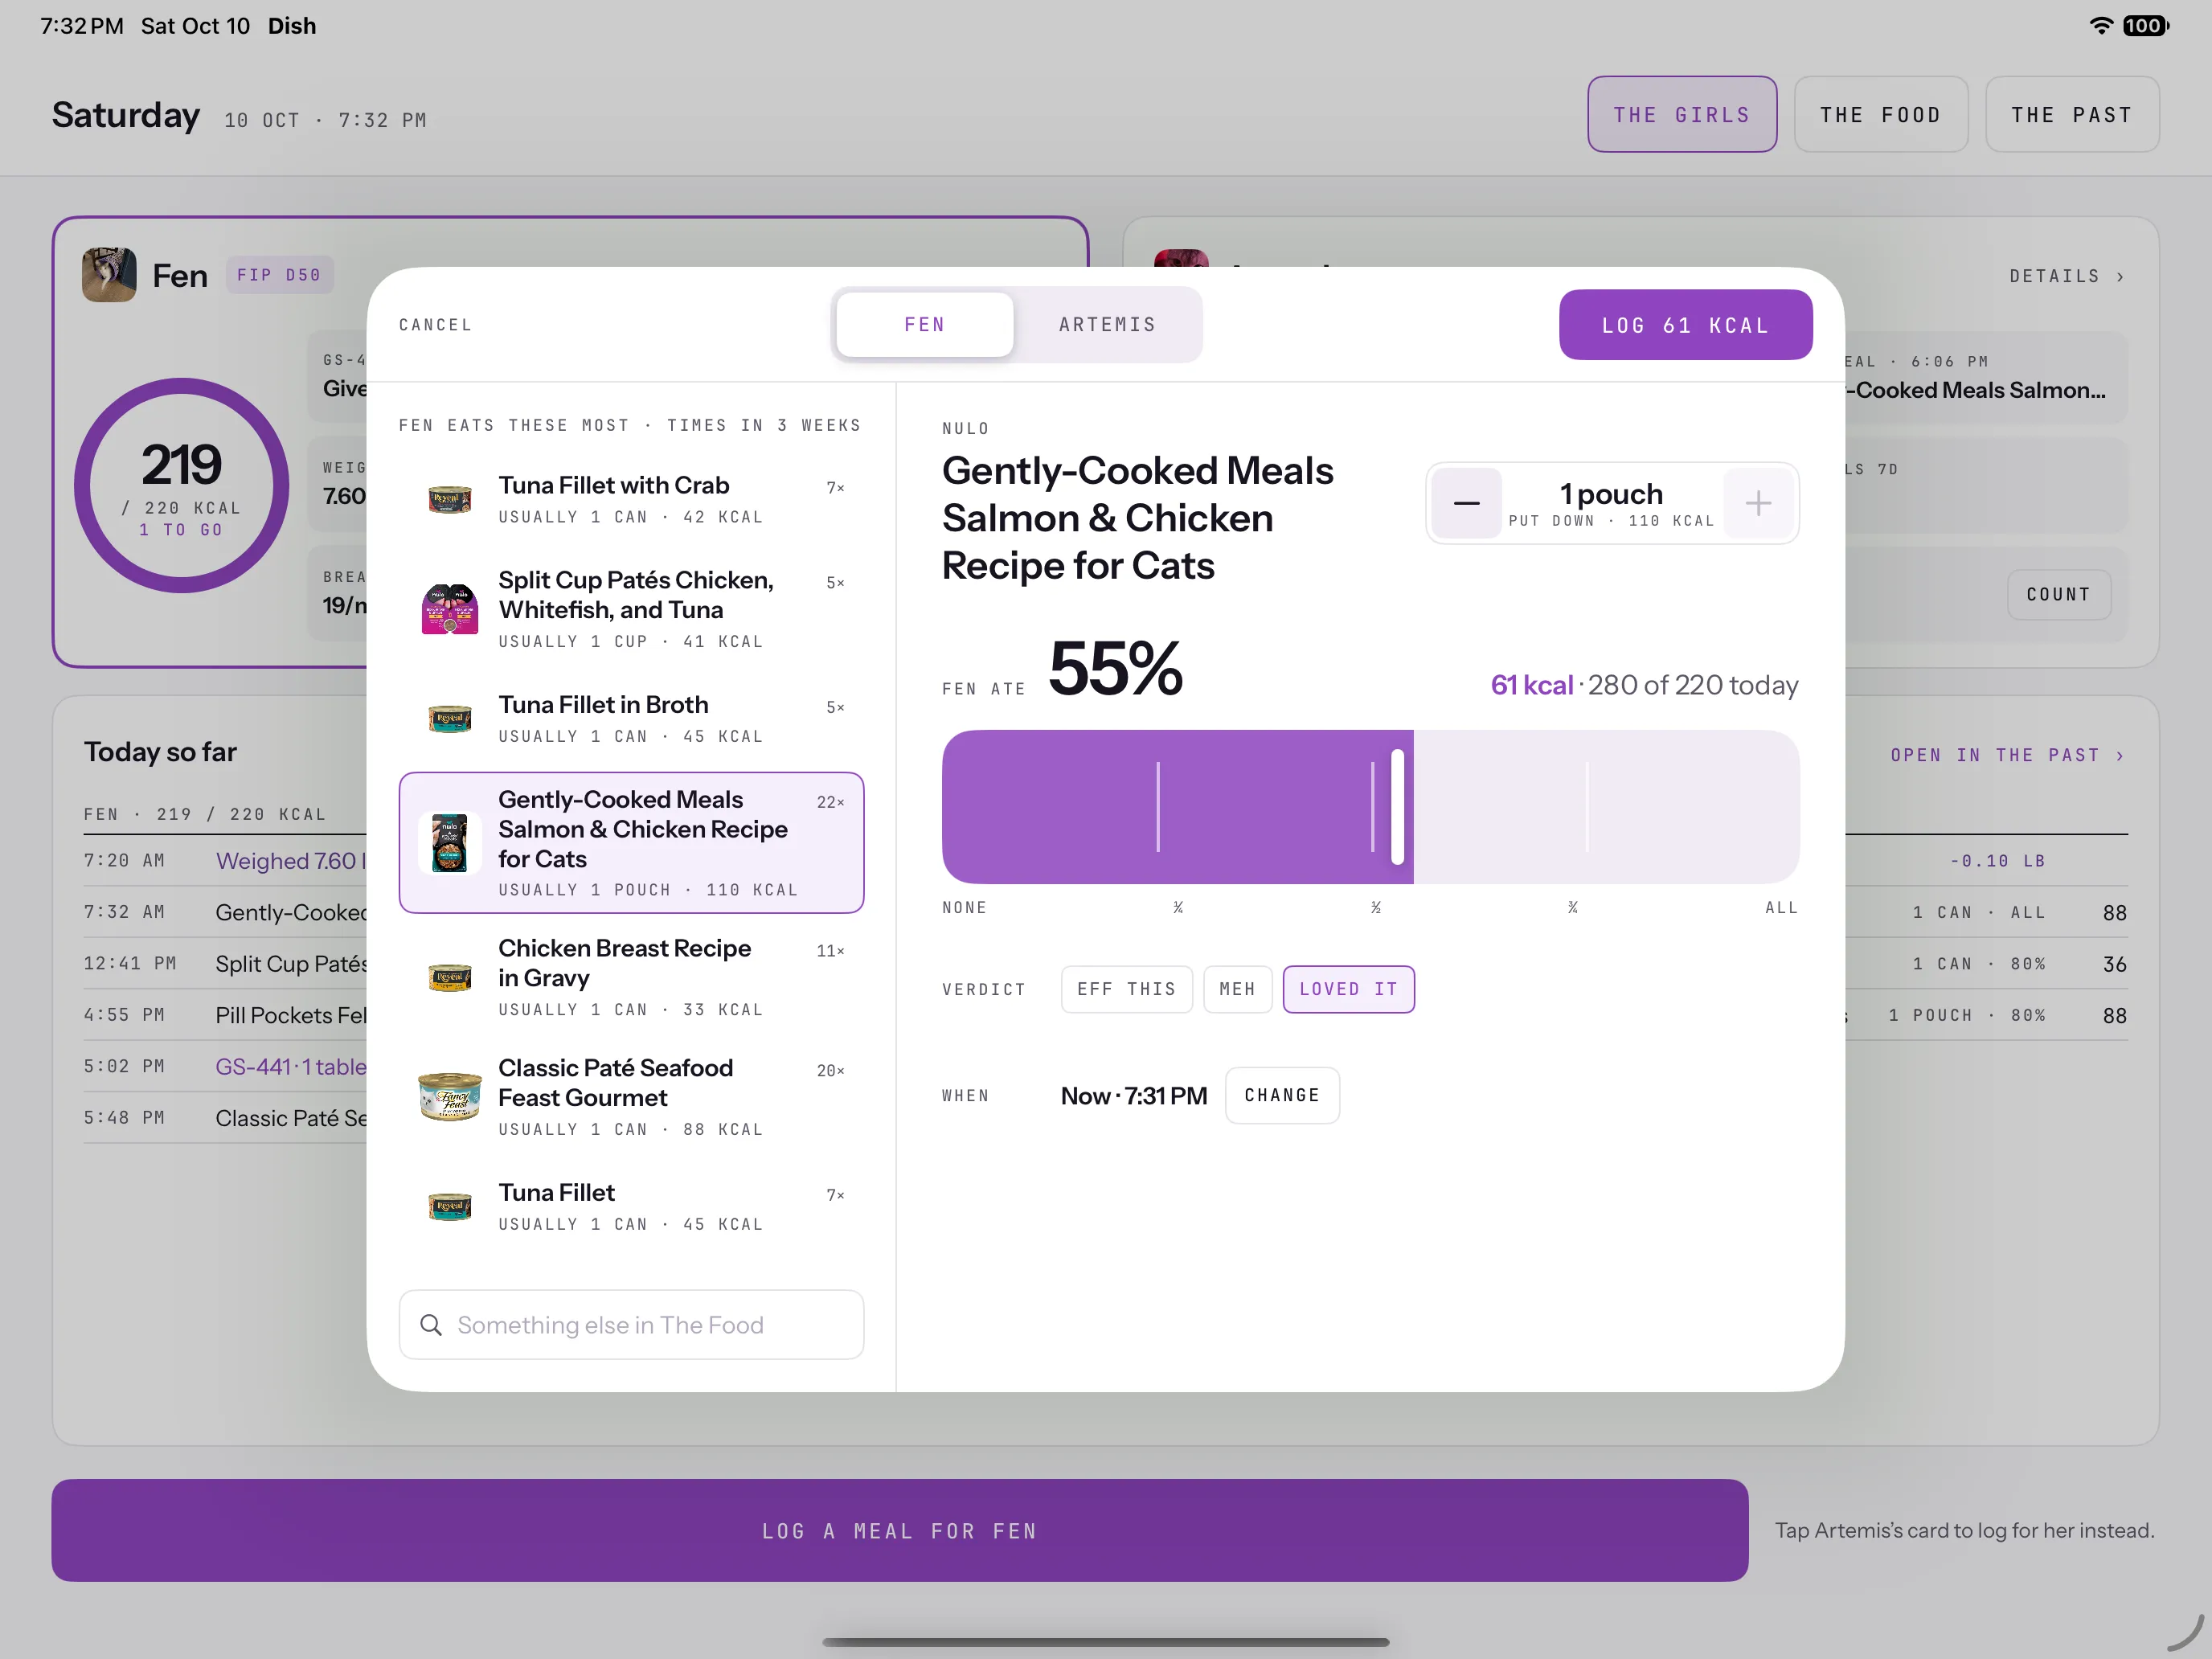Image resolution: width=2212 pixels, height=1659 pixels.
Task: Tap LOG 61 KCAL button
Action: click(x=1685, y=325)
